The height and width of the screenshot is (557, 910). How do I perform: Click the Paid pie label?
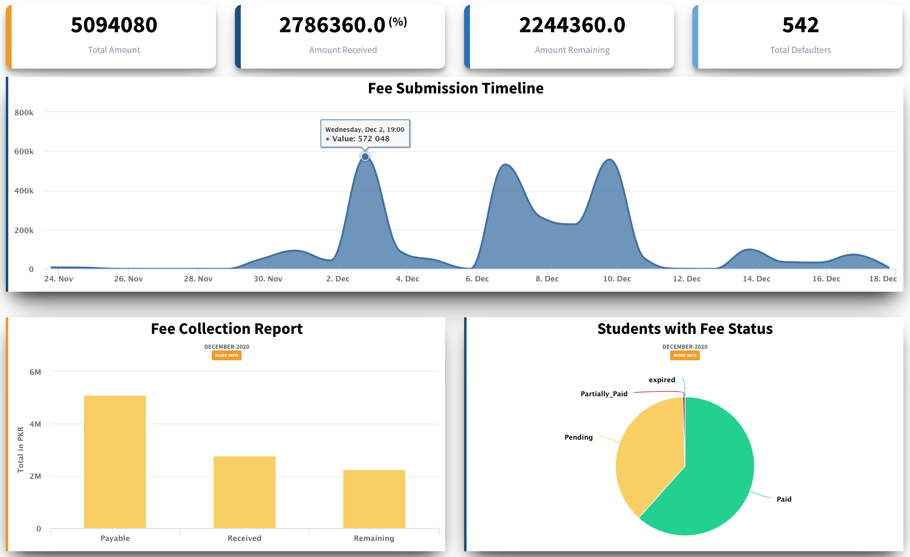[x=784, y=499]
